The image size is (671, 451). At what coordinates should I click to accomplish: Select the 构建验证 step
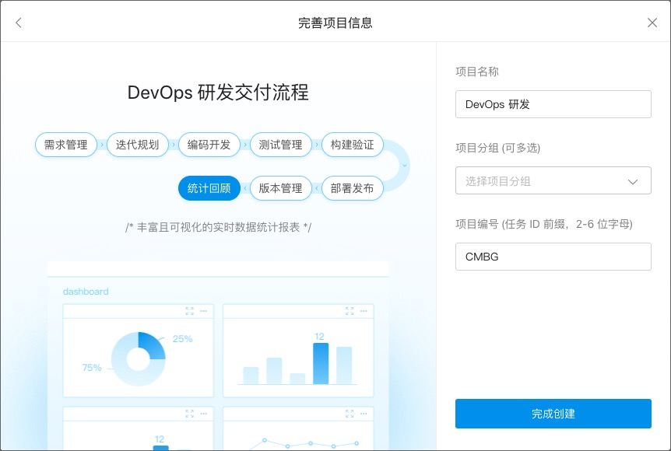[352, 145]
